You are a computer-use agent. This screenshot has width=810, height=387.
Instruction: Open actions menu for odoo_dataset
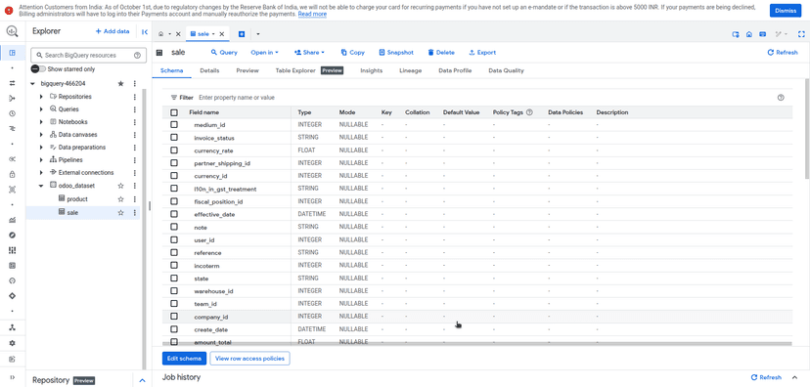pyautogui.click(x=135, y=186)
